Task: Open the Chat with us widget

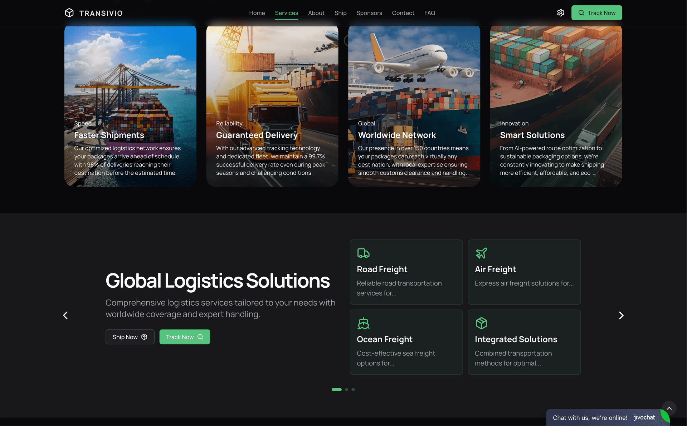Action: (x=590, y=417)
